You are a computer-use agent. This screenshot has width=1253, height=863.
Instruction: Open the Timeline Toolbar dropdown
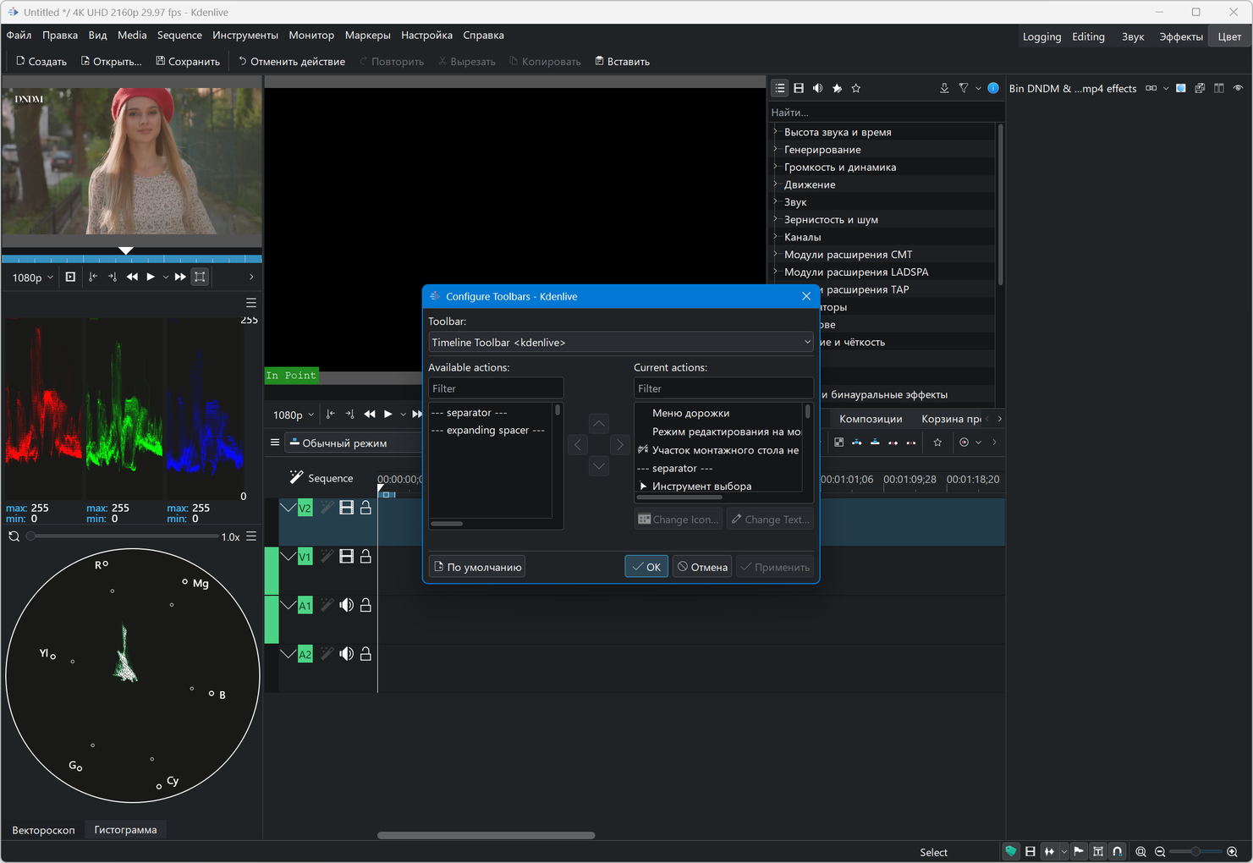tap(621, 343)
